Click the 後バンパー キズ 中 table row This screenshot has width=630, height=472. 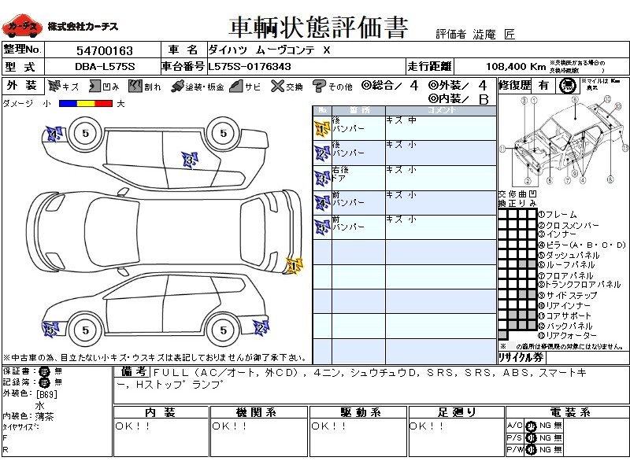[x=405, y=128]
